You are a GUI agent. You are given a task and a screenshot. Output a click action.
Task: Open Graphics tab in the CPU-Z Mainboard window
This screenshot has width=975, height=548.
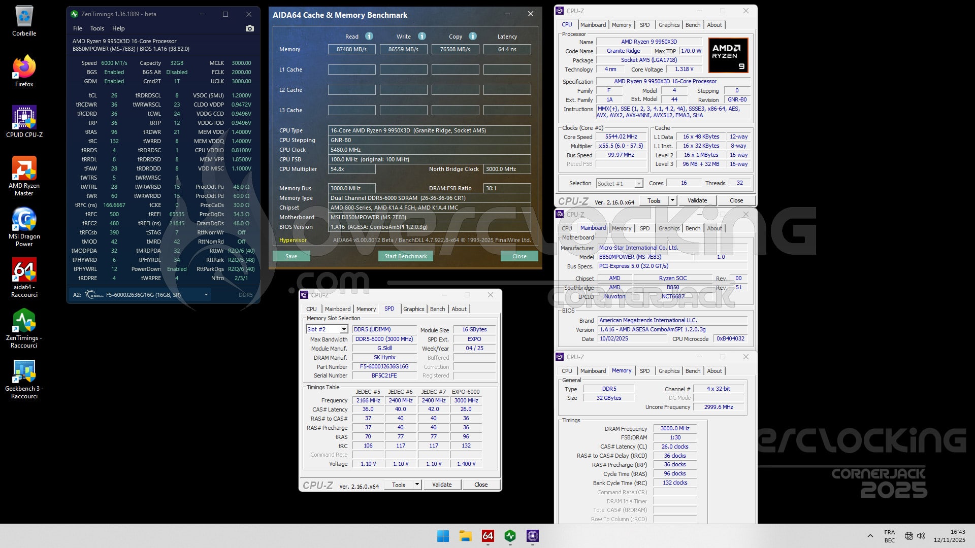pyautogui.click(x=669, y=228)
